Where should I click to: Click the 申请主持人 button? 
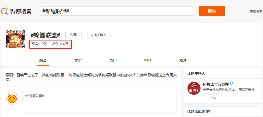[x=98, y=35]
